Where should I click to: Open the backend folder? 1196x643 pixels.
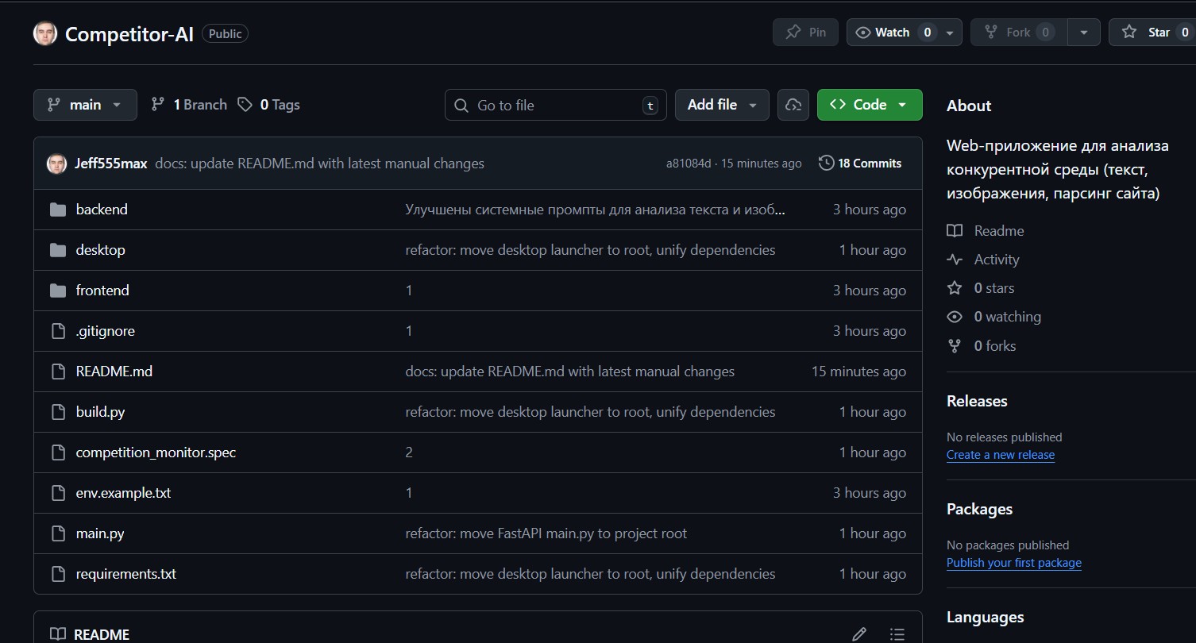click(102, 210)
